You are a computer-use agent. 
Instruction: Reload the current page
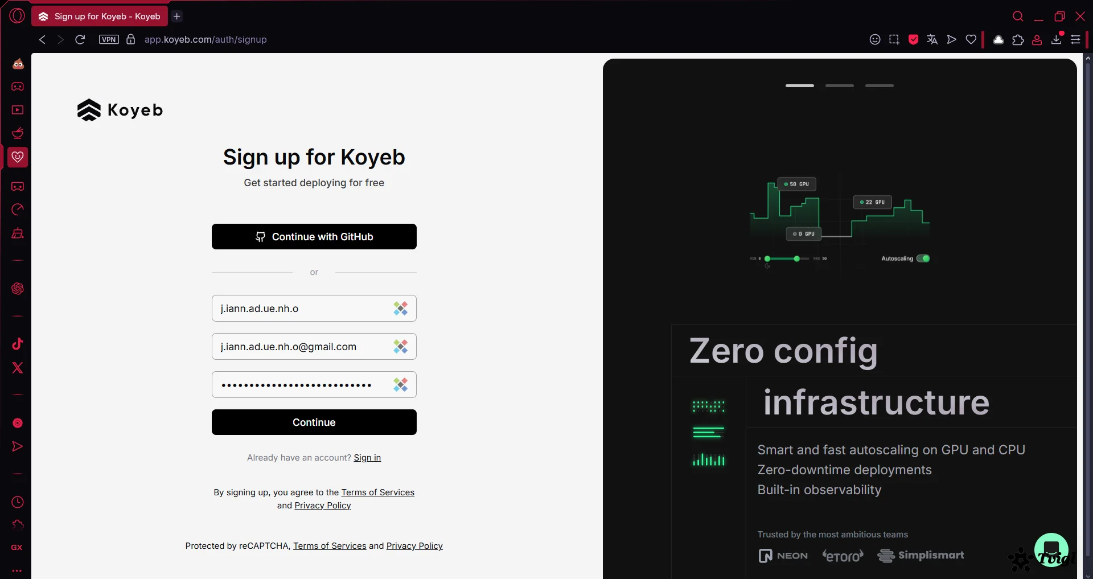[80, 39]
